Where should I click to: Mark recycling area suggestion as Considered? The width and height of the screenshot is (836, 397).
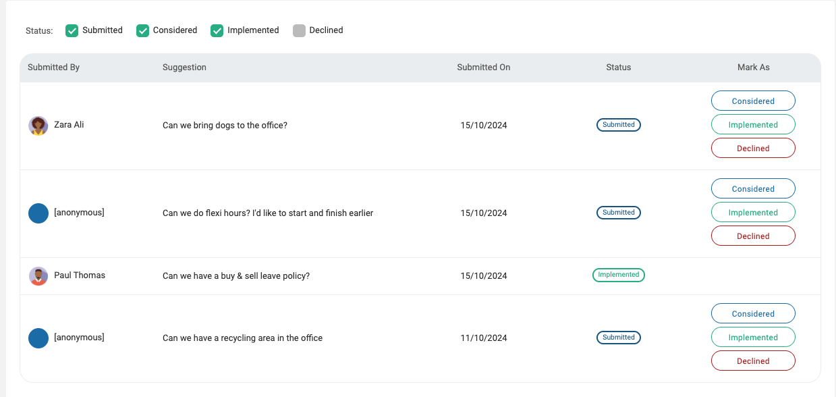point(753,314)
